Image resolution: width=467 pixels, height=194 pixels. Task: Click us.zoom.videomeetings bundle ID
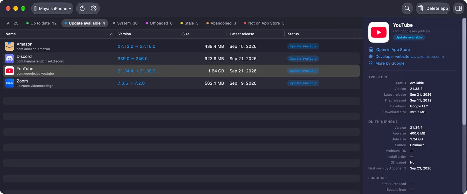(x=35, y=86)
